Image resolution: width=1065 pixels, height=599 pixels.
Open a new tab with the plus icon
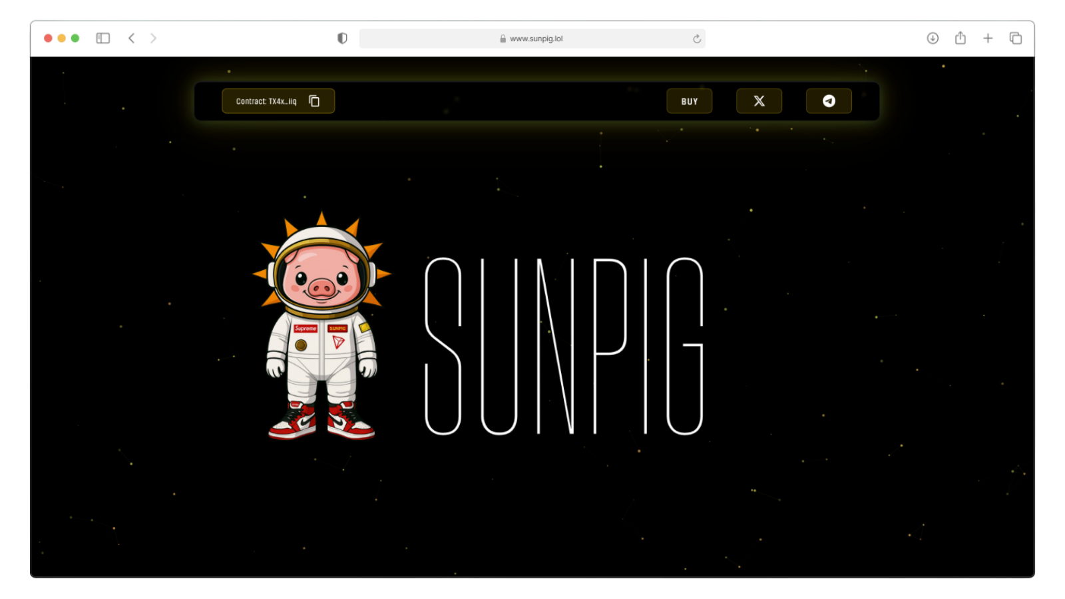[988, 38]
